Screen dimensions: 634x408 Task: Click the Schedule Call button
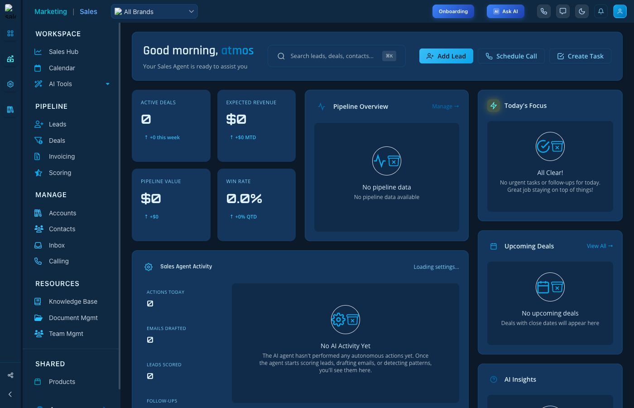(x=511, y=56)
